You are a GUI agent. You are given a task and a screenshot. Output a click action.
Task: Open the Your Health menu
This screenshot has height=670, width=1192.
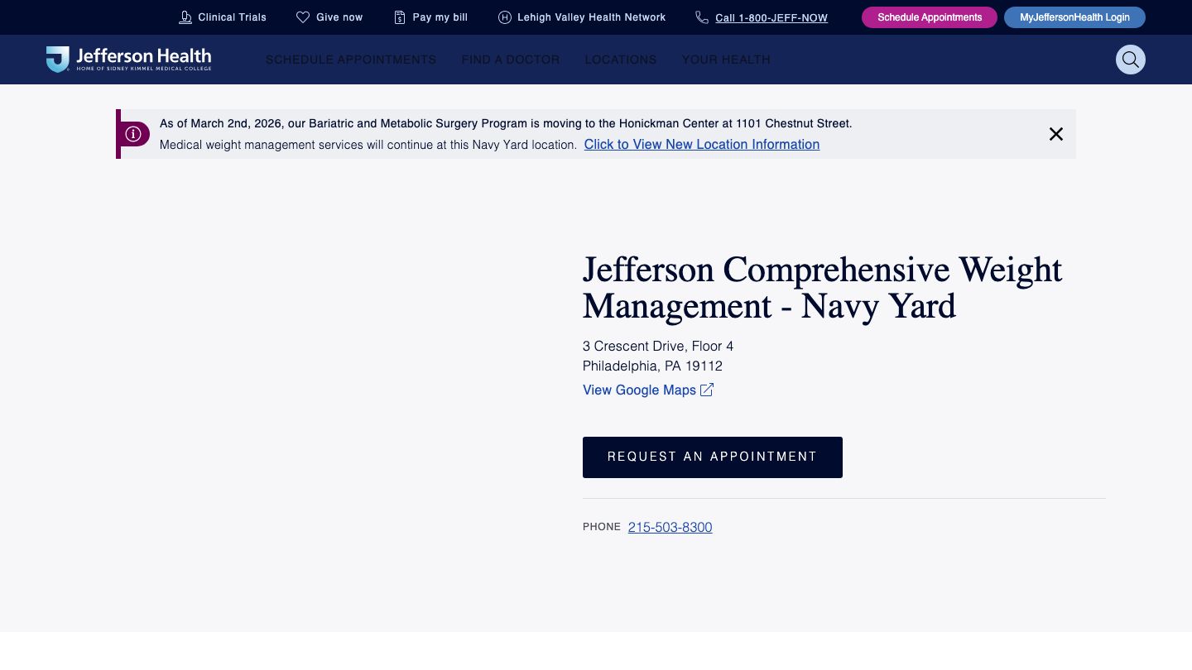(726, 60)
